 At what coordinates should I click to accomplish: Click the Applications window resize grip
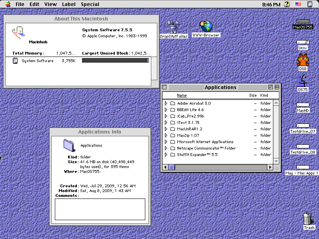coord(277,168)
